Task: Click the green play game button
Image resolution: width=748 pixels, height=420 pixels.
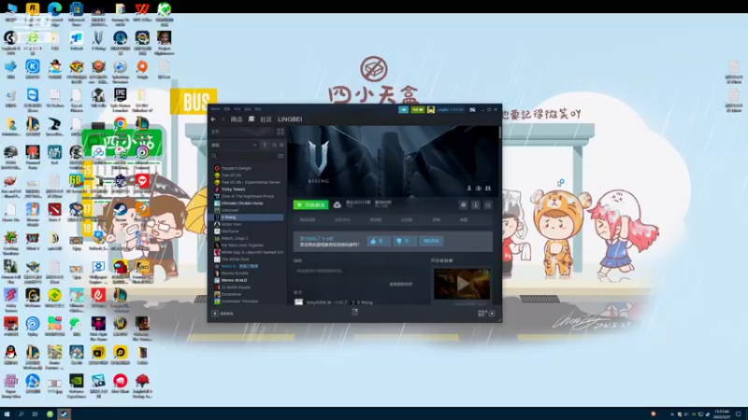Action: point(311,204)
